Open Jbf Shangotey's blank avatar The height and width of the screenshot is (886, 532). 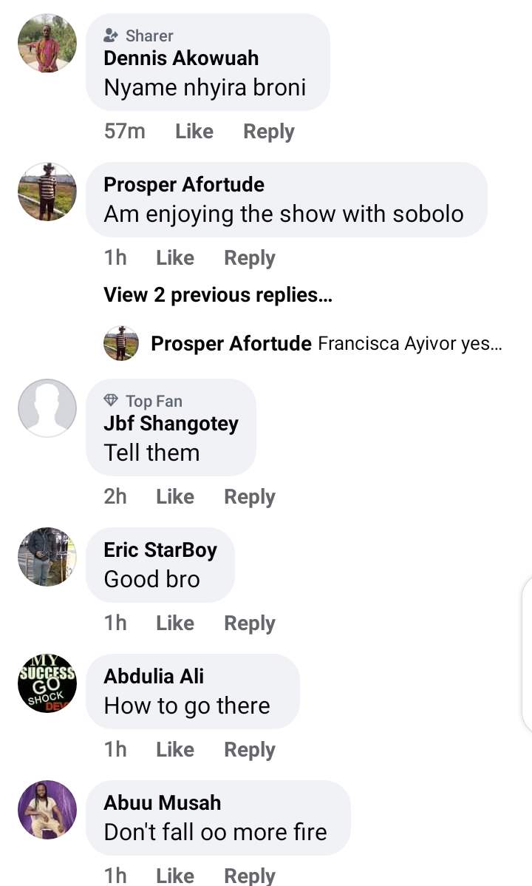pos(47,408)
